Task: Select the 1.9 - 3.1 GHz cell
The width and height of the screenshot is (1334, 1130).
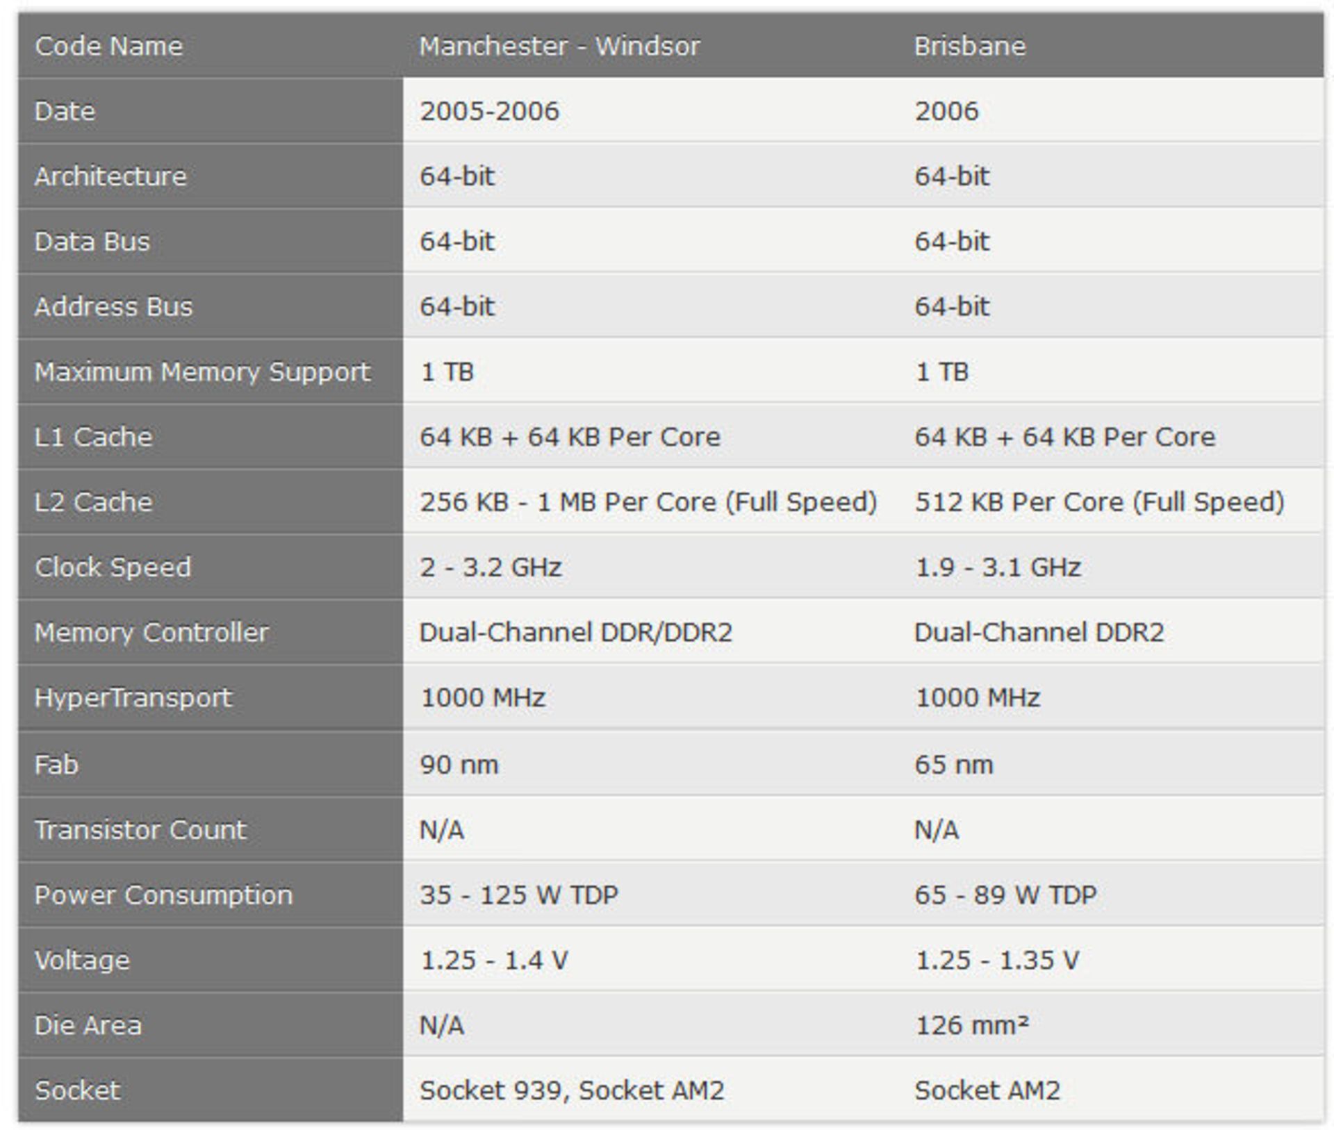Action: 998,567
